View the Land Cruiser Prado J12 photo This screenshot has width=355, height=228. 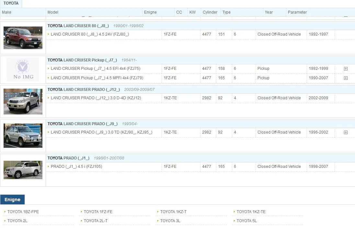point(23,102)
